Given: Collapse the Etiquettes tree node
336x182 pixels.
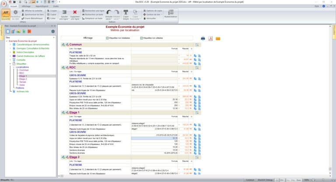Looking at the screenshot, I should click(10, 64).
